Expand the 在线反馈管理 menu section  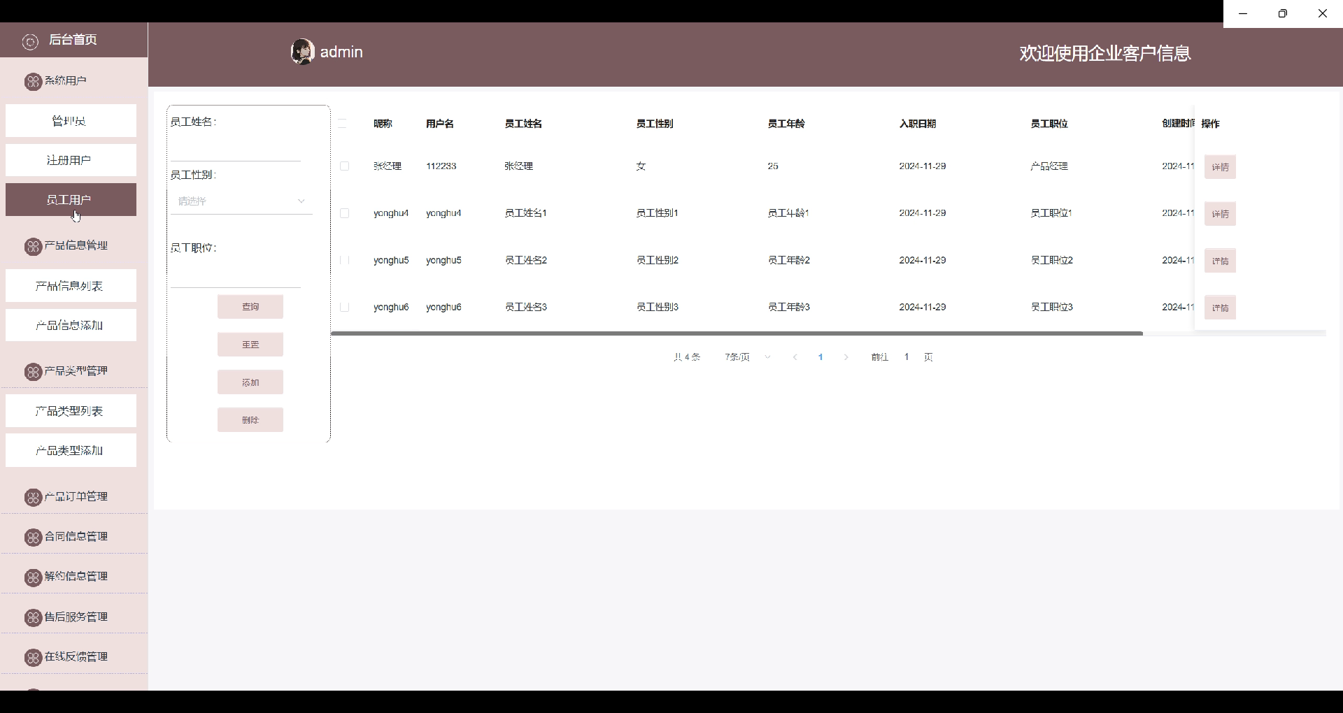tap(73, 656)
